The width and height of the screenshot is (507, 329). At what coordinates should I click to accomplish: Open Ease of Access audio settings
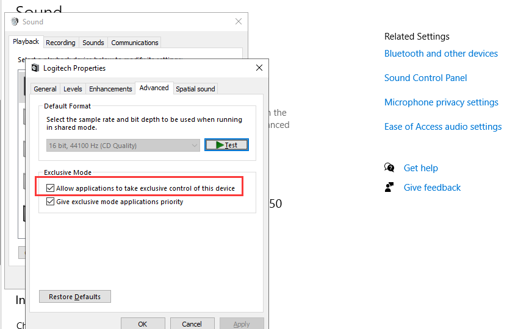coord(443,127)
